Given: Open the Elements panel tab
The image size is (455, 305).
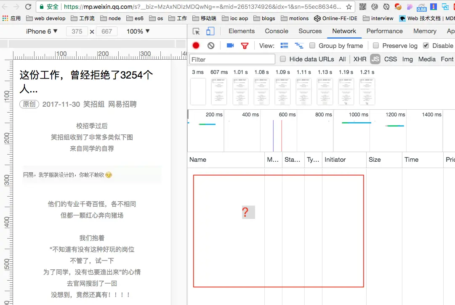Looking at the screenshot, I should coord(242,31).
